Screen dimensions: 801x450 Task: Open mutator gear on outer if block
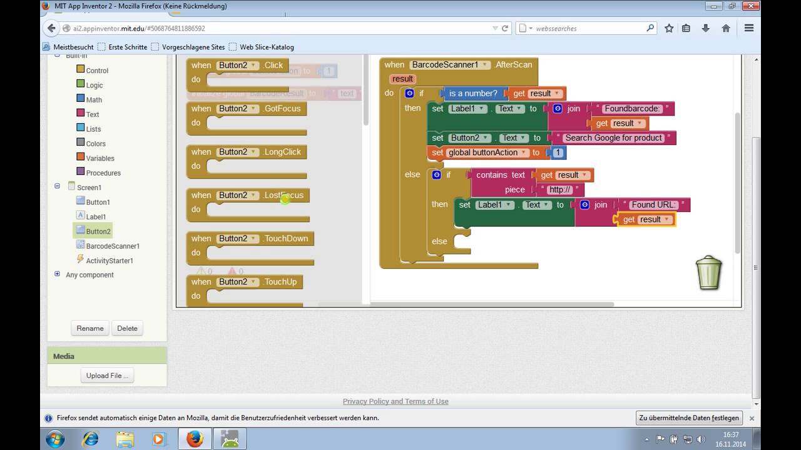point(409,93)
